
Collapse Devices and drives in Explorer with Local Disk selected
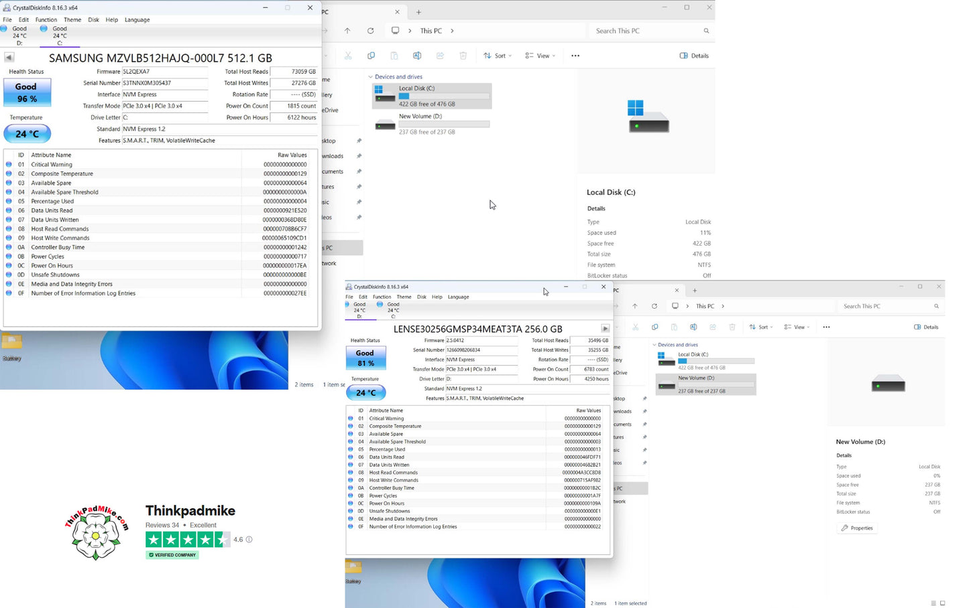point(371,76)
